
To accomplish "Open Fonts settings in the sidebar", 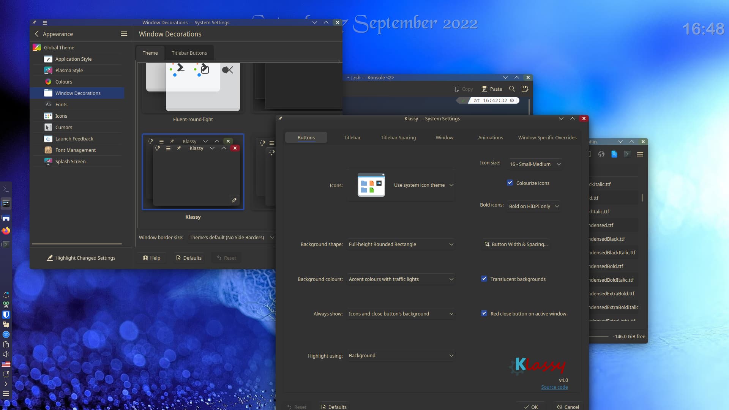I will 77,104.
